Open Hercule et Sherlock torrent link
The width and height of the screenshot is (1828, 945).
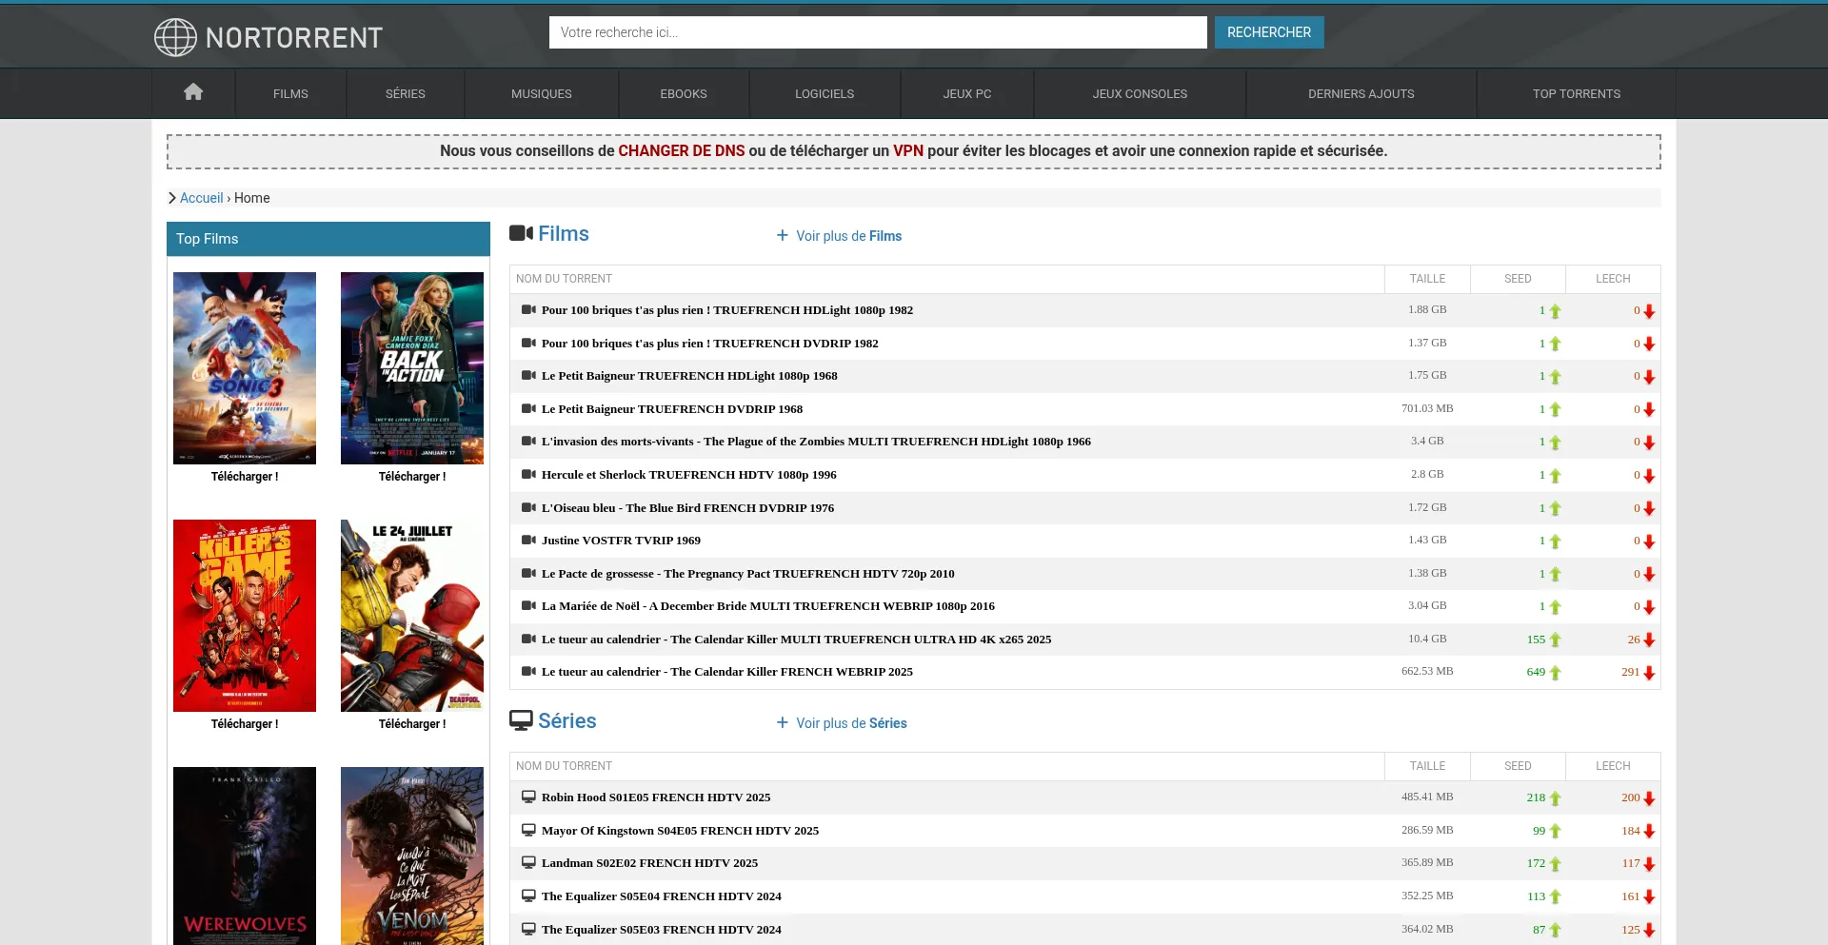coord(688,475)
